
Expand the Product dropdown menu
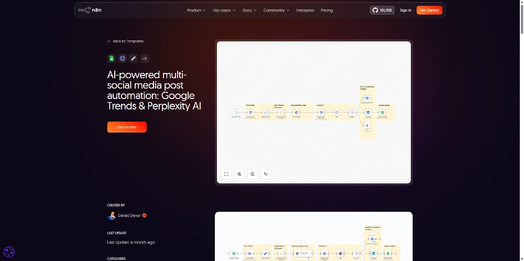click(x=196, y=10)
